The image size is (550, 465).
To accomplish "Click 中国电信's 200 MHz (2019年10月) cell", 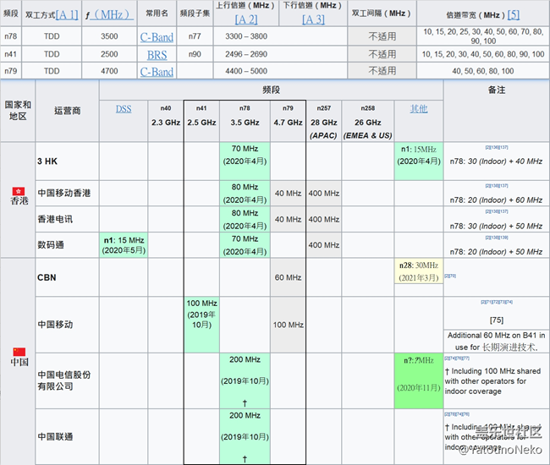I will point(245,381).
